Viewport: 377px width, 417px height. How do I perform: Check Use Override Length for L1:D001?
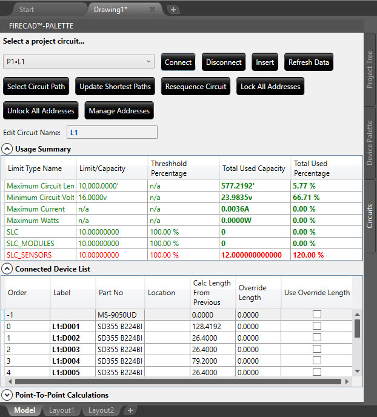click(316, 326)
